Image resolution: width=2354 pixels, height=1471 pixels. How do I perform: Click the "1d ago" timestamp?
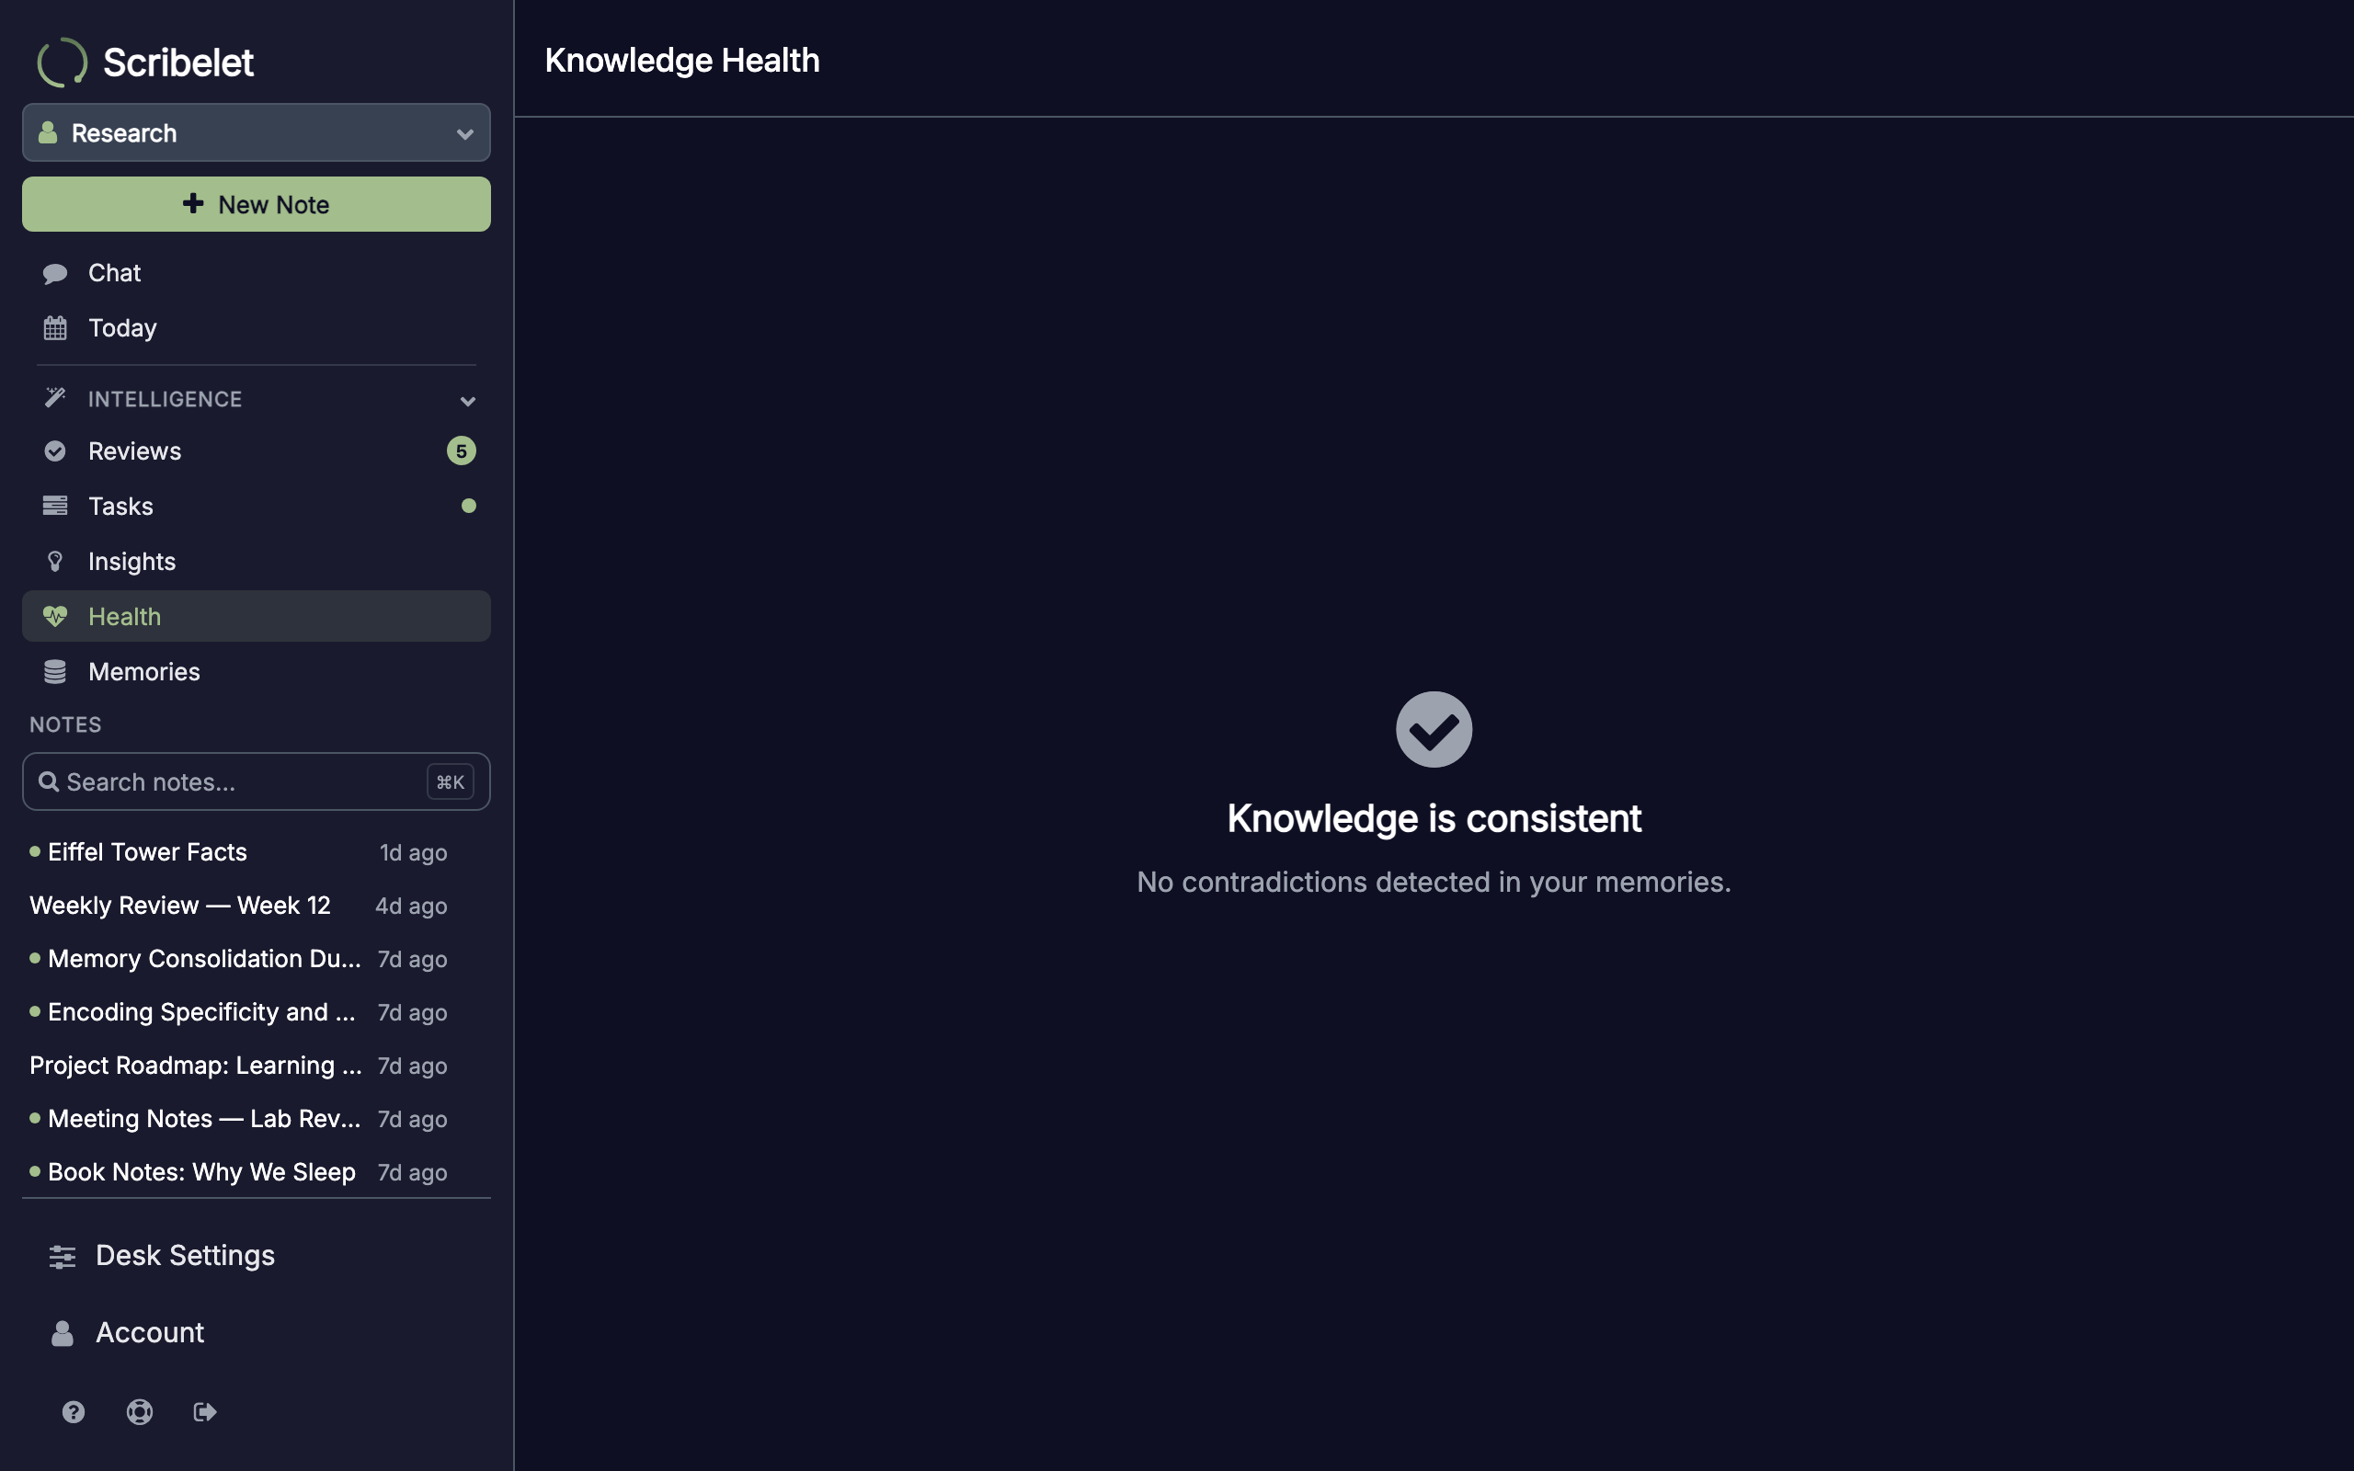point(414,853)
